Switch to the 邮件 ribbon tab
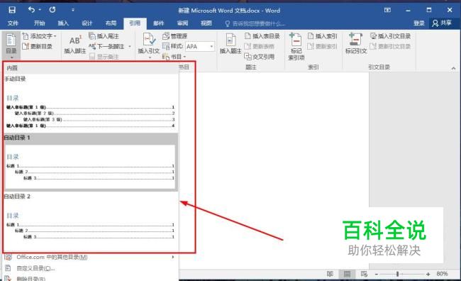 pyautogui.click(x=159, y=23)
